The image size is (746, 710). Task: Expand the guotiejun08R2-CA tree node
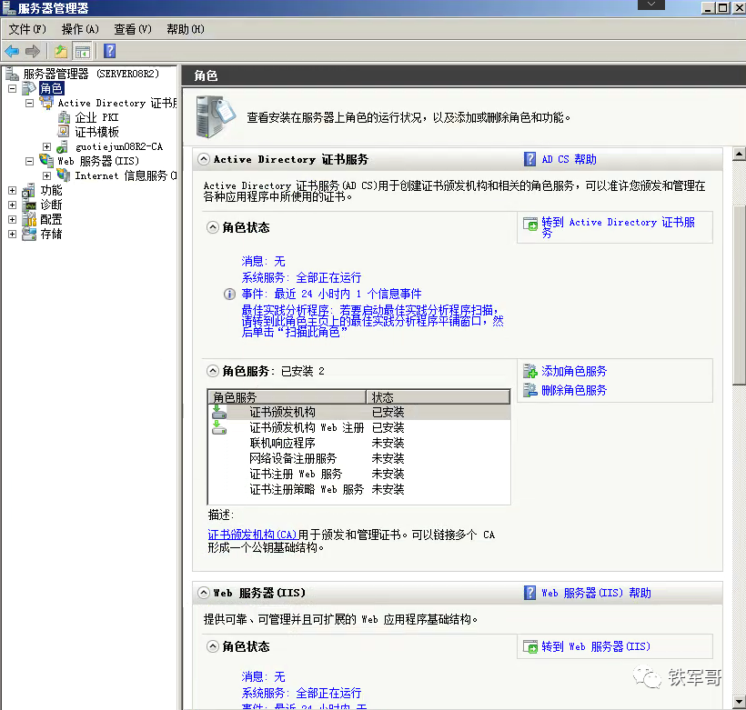pyautogui.click(x=46, y=146)
